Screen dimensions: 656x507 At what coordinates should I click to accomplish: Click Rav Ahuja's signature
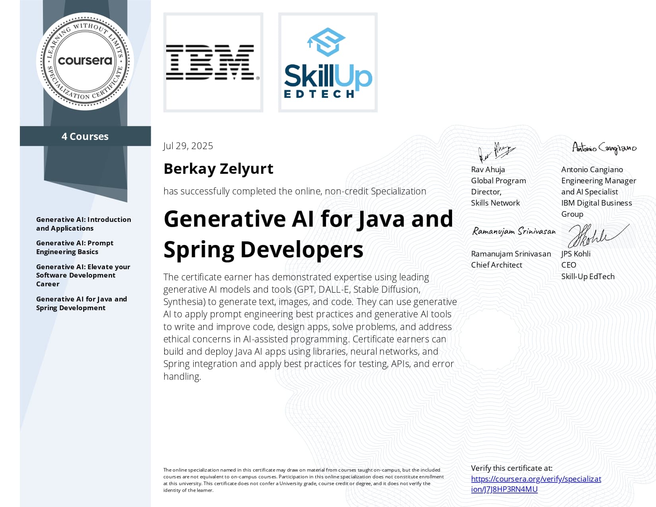pyautogui.click(x=496, y=152)
